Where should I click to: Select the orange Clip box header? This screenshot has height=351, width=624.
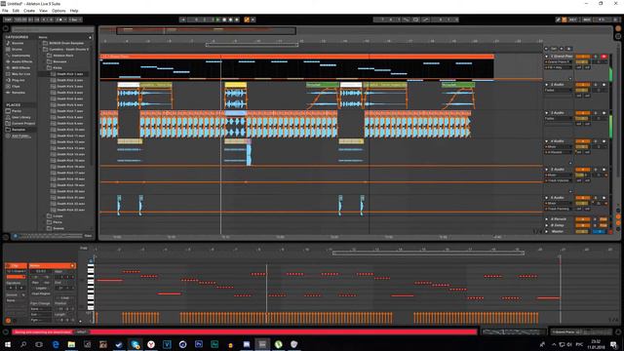point(16,265)
